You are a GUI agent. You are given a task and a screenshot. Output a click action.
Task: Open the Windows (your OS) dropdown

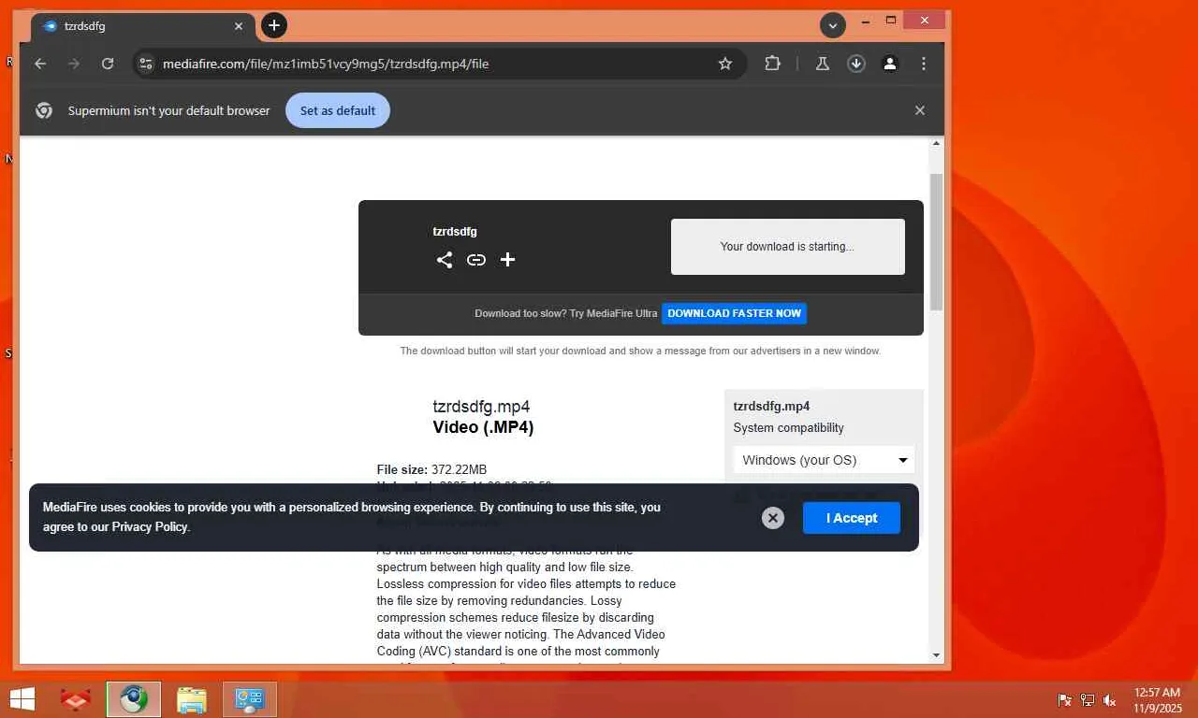point(824,460)
